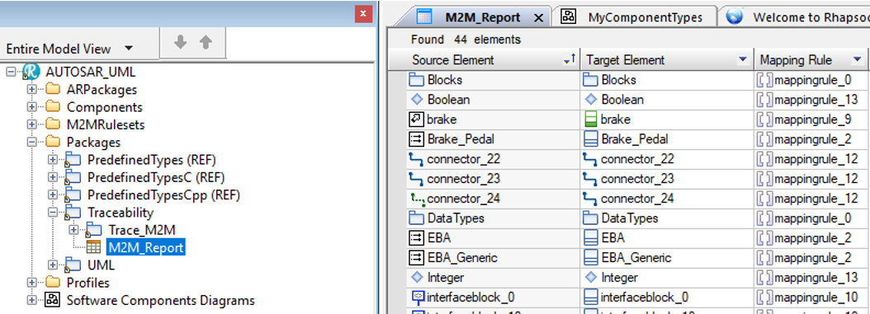Click the brake target green icon
Screen dimensions: 870x314
(591, 119)
